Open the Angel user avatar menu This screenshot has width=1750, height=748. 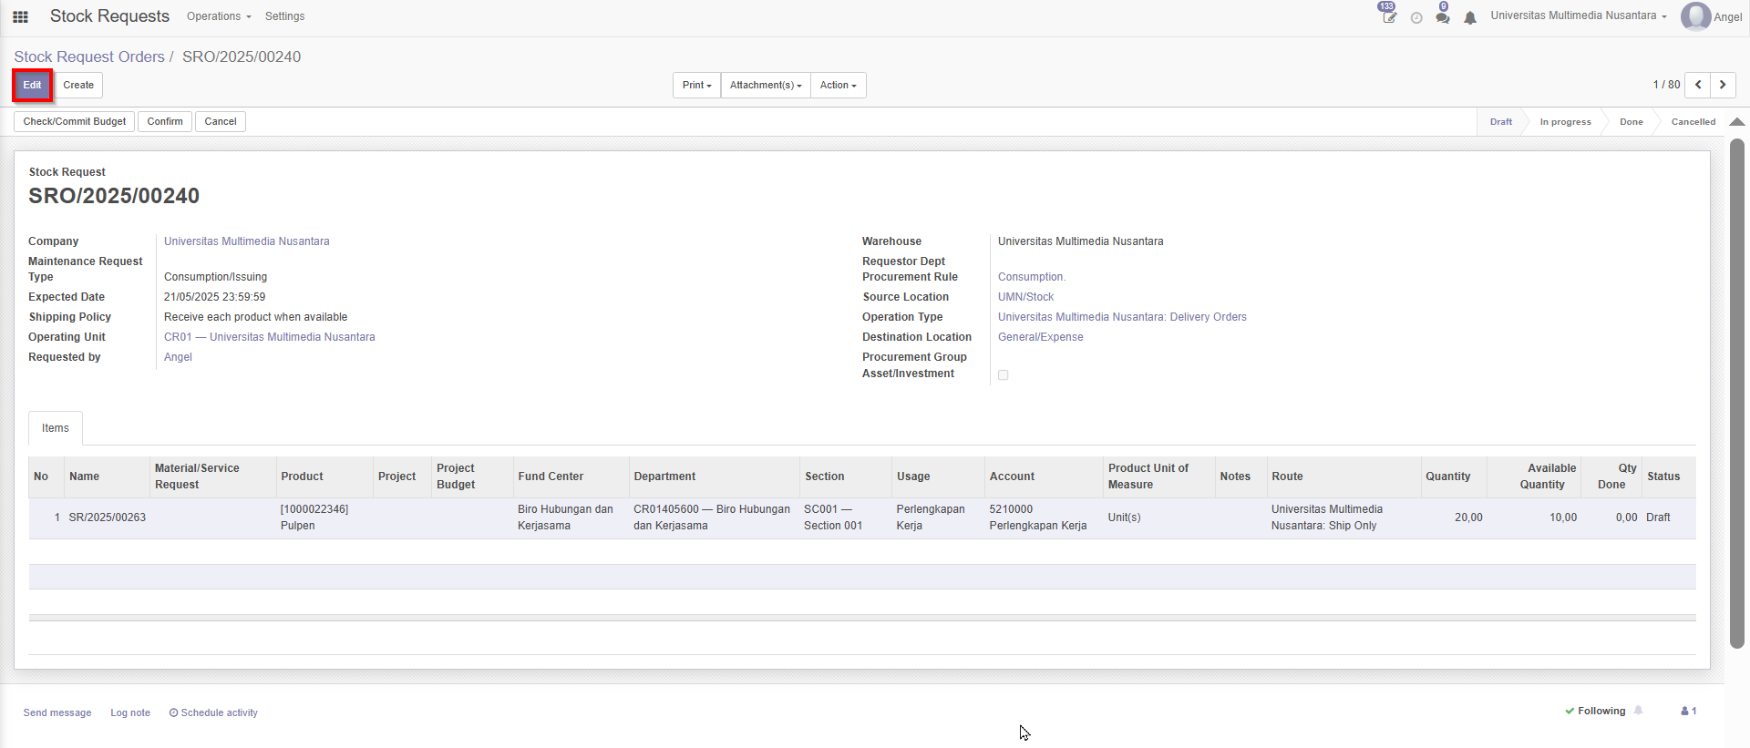[1711, 16]
